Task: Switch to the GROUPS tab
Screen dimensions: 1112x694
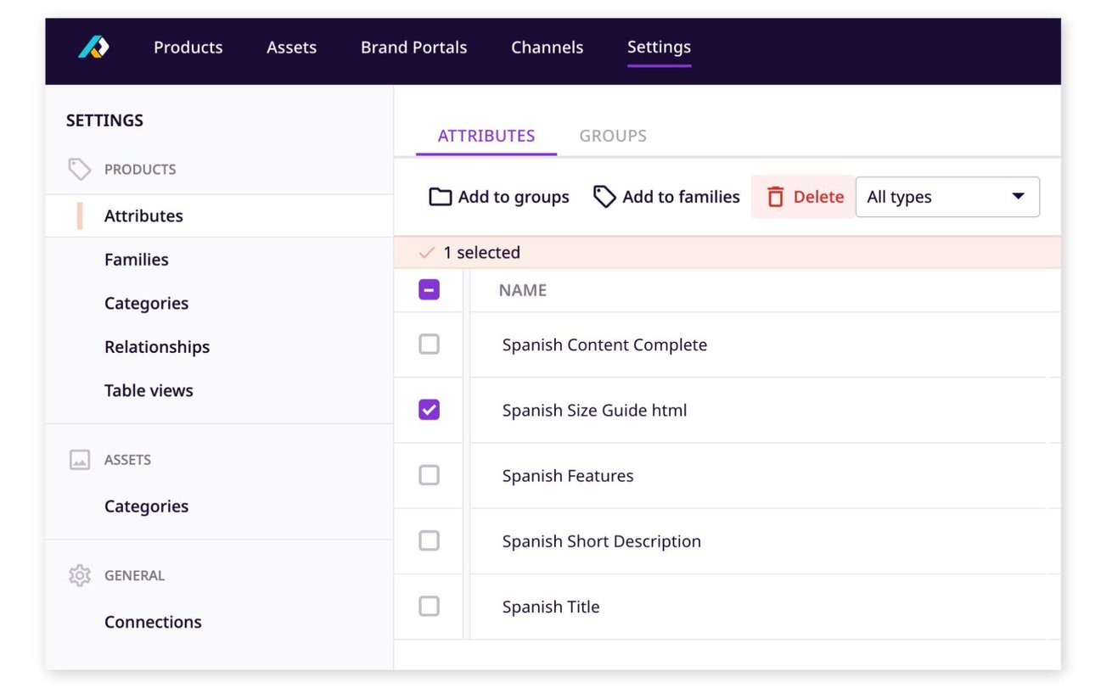Action: tap(613, 135)
